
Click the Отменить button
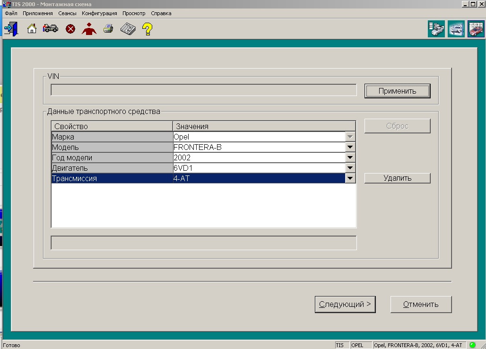pos(421,305)
